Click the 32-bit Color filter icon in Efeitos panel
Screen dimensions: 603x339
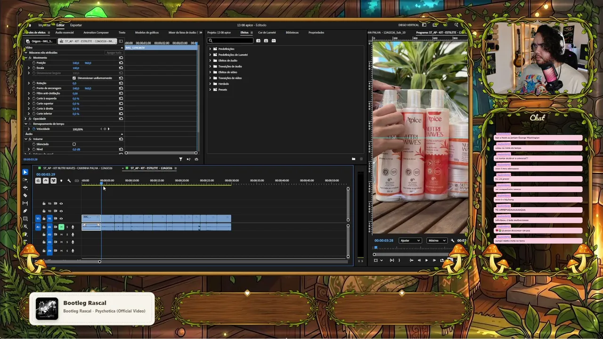click(x=266, y=41)
